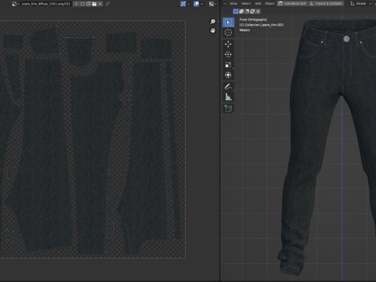Click the Collection jeans_thin.001 label

[x=262, y=25]
